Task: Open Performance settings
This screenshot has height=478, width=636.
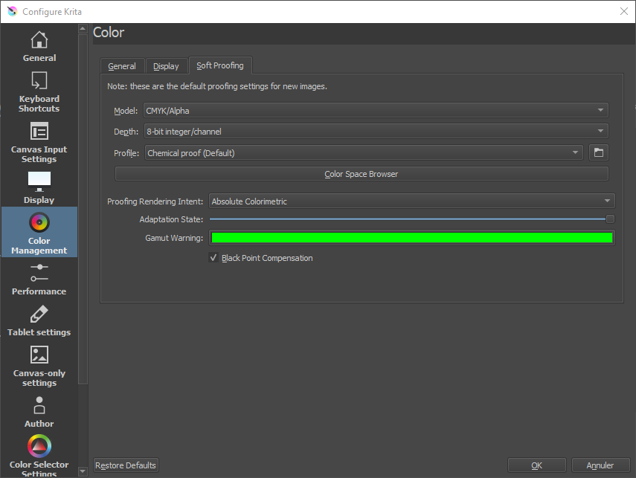Action: click(x=39, y=278)
